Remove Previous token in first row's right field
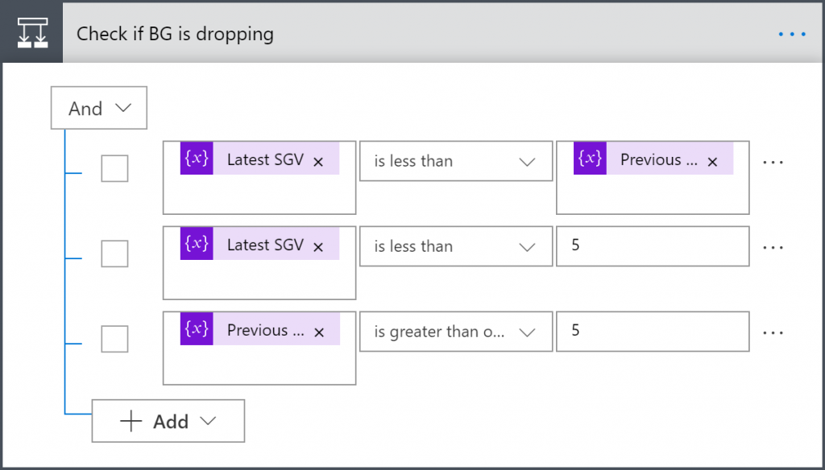This screenshot has height=470, width=825. point(712,162)
